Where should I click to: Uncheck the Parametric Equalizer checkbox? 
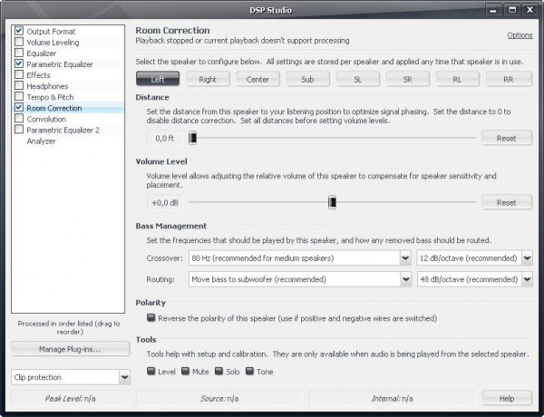(19, 63)
